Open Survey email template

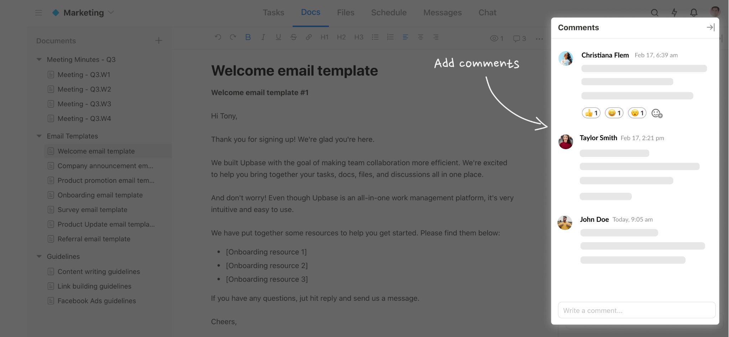pos(92,210)
